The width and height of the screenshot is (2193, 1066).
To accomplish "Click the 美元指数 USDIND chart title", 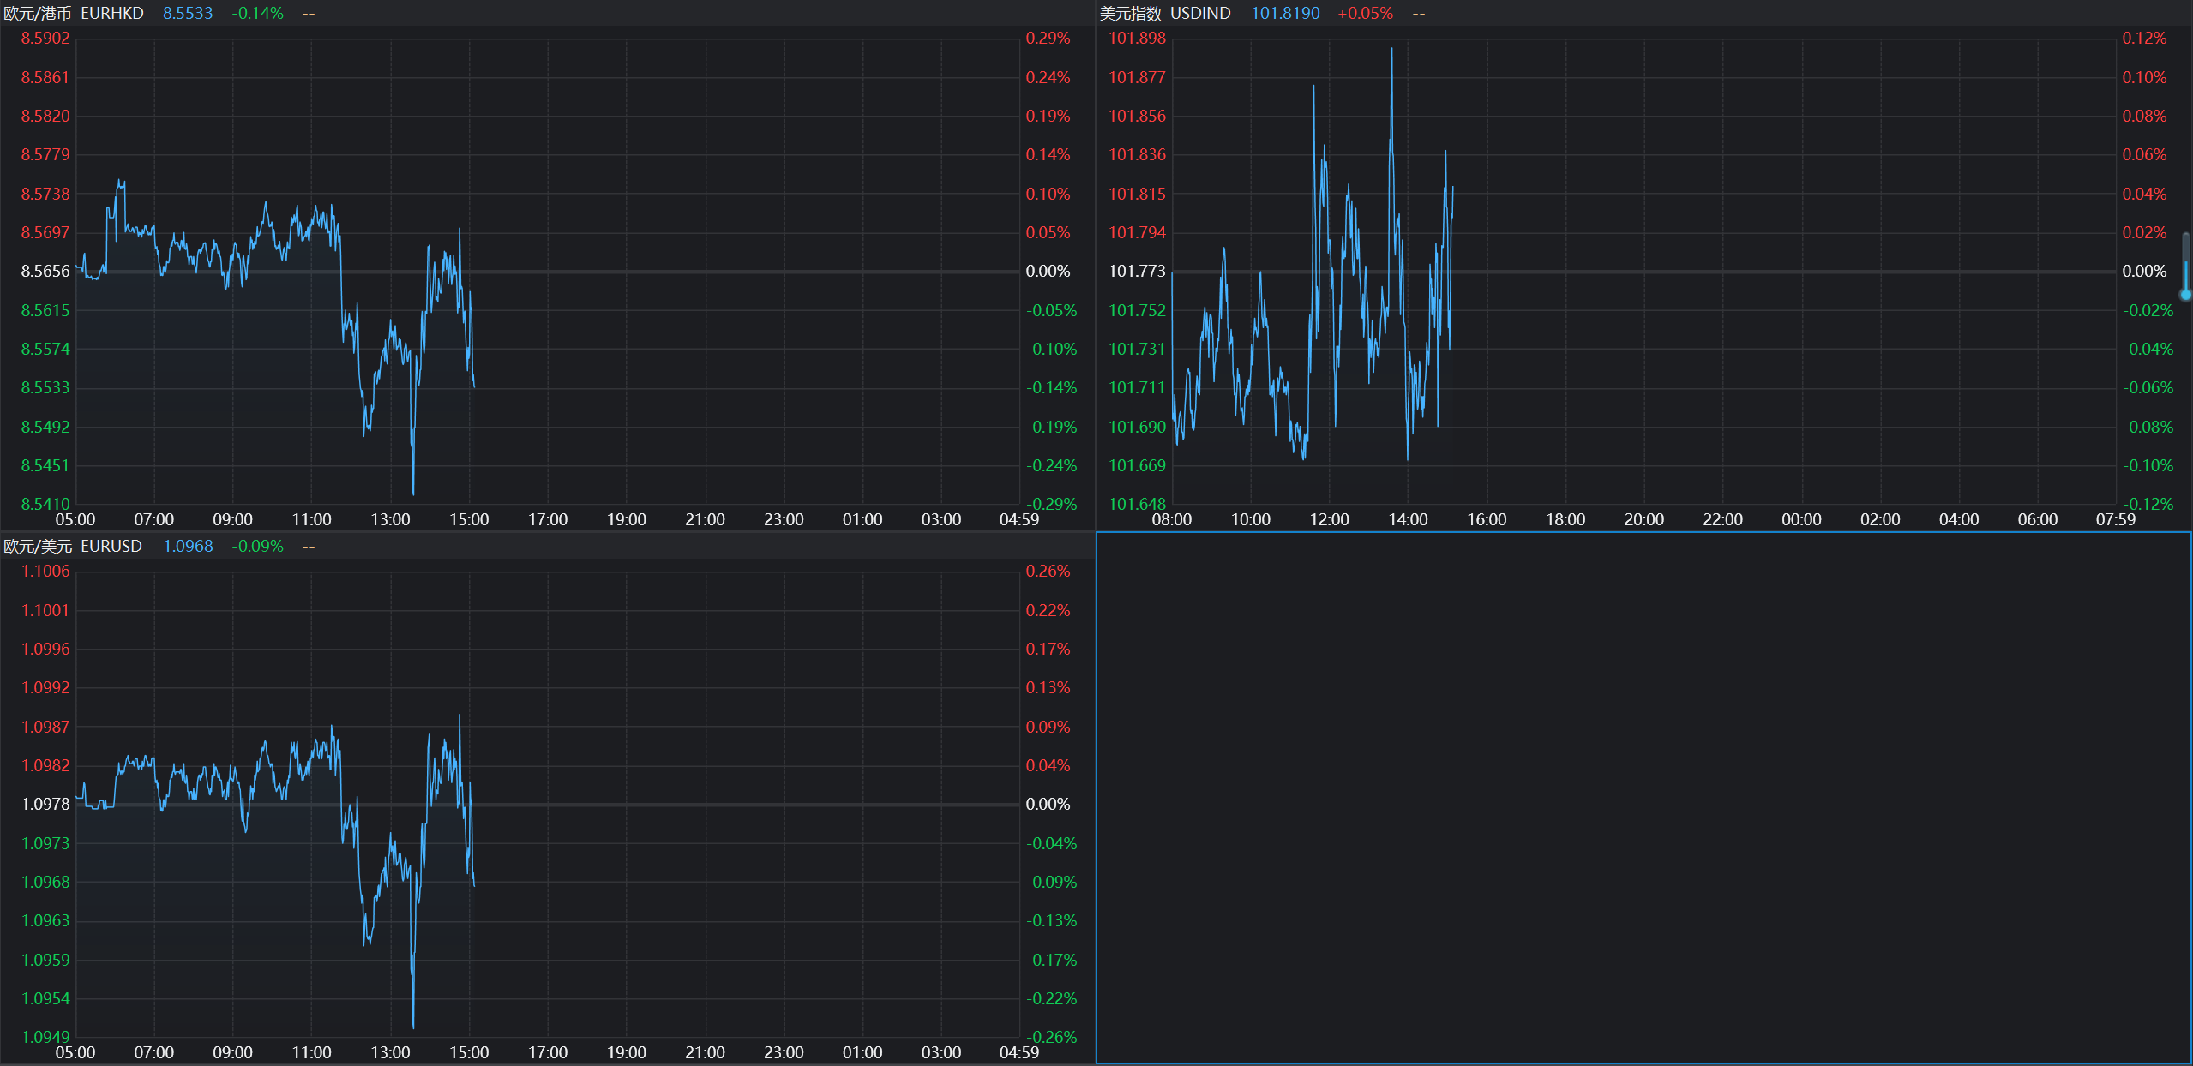I will (x=1165, y=14).
